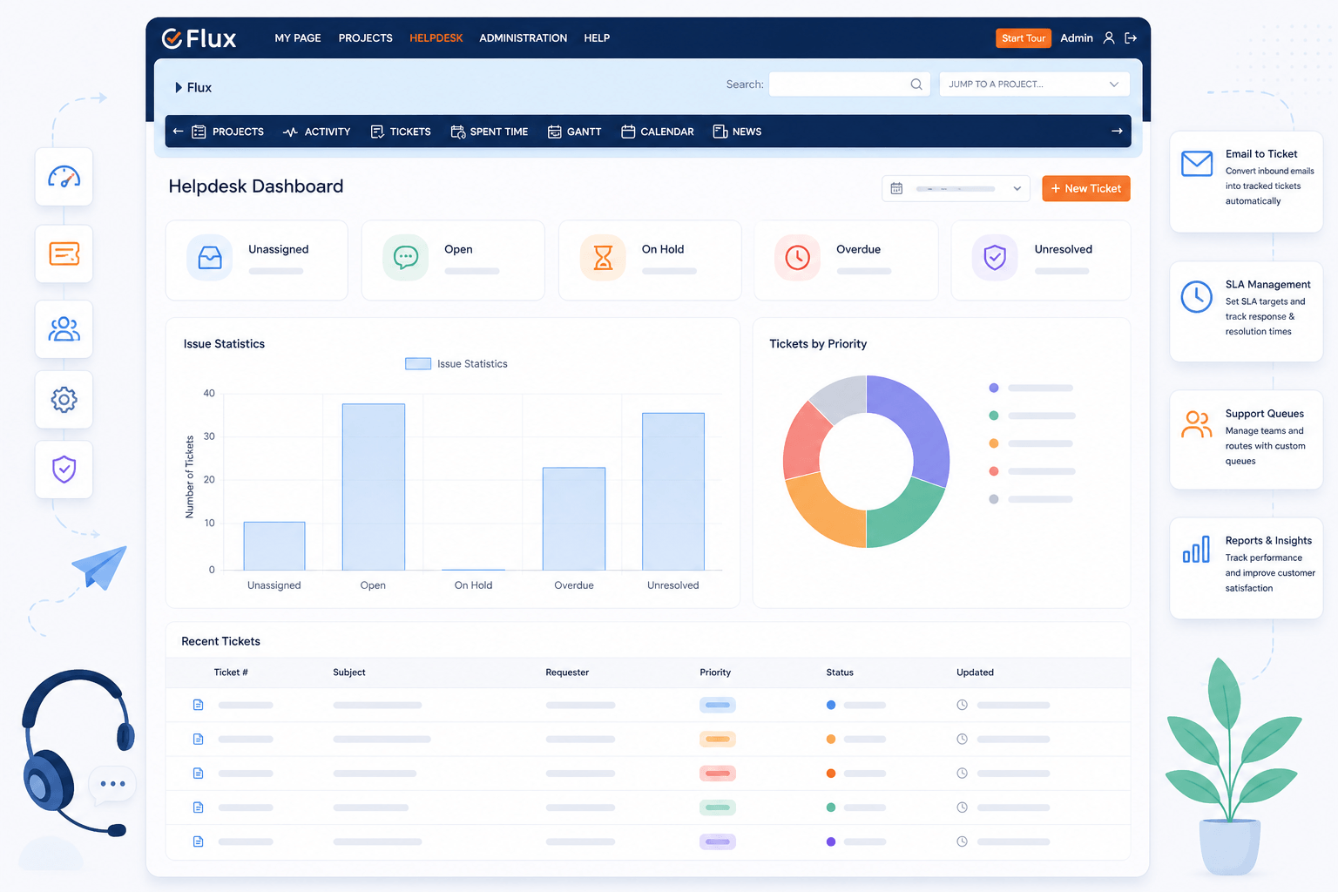Switch to the Activity tab
This screenshot has height=892, width=1338.
point(316,132)
